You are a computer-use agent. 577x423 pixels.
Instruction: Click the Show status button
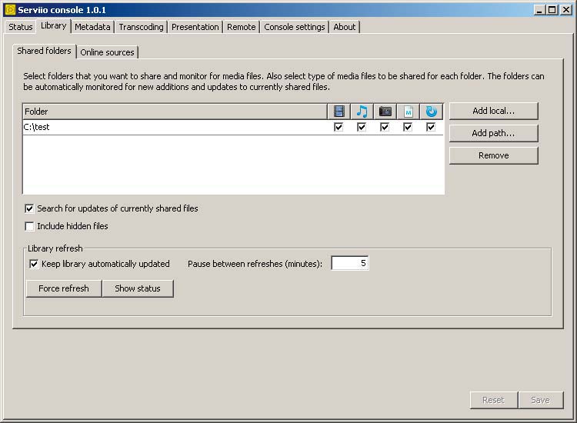138,288
